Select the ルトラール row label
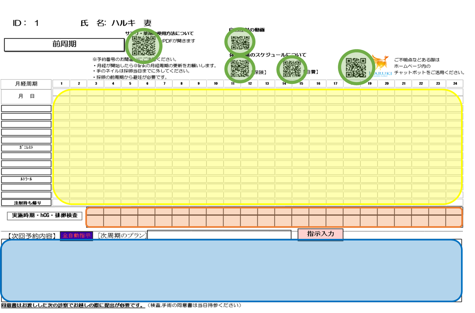This screenshot has height=313, width=475. click(x=26, y=179)
